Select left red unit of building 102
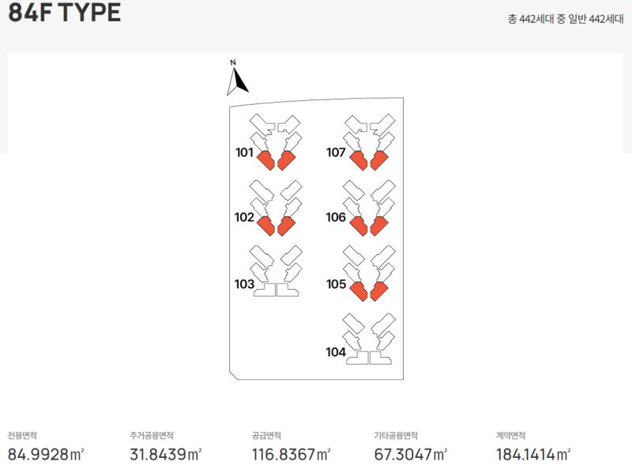 coord(266,226)
